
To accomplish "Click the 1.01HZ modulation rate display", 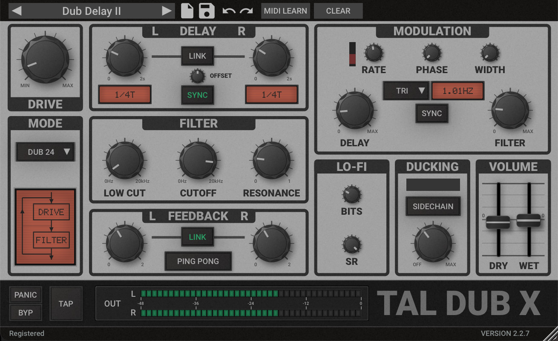I will click(x=457, y=91).
